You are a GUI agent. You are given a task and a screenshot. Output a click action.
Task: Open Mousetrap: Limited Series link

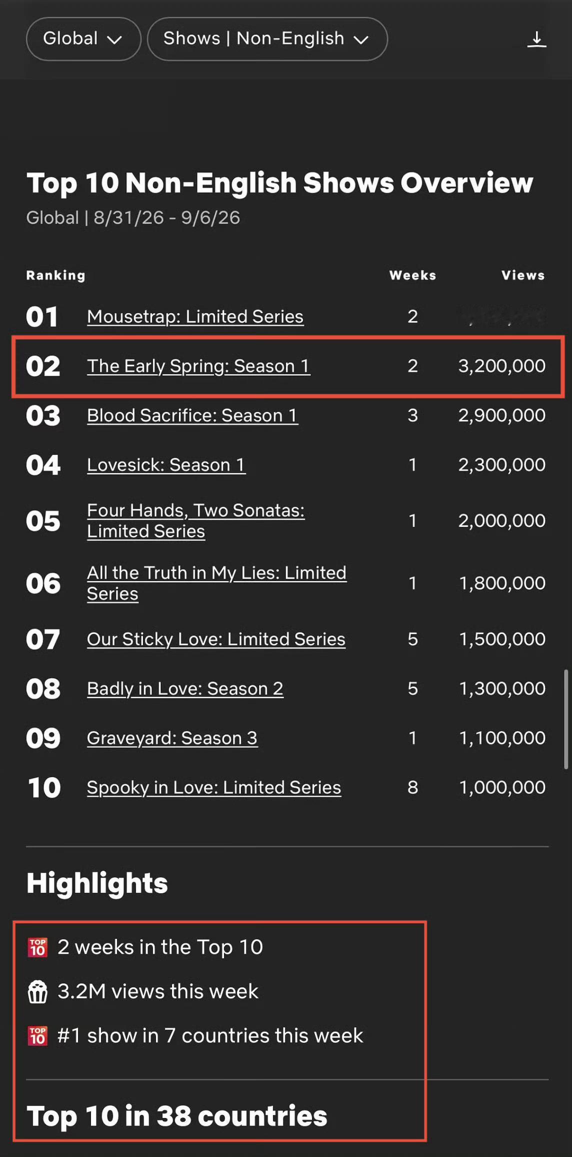click(195, 316)
